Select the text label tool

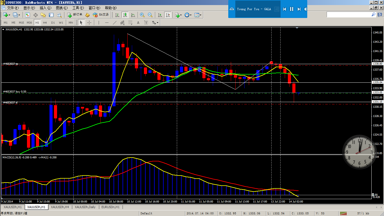tap(138, 22)
